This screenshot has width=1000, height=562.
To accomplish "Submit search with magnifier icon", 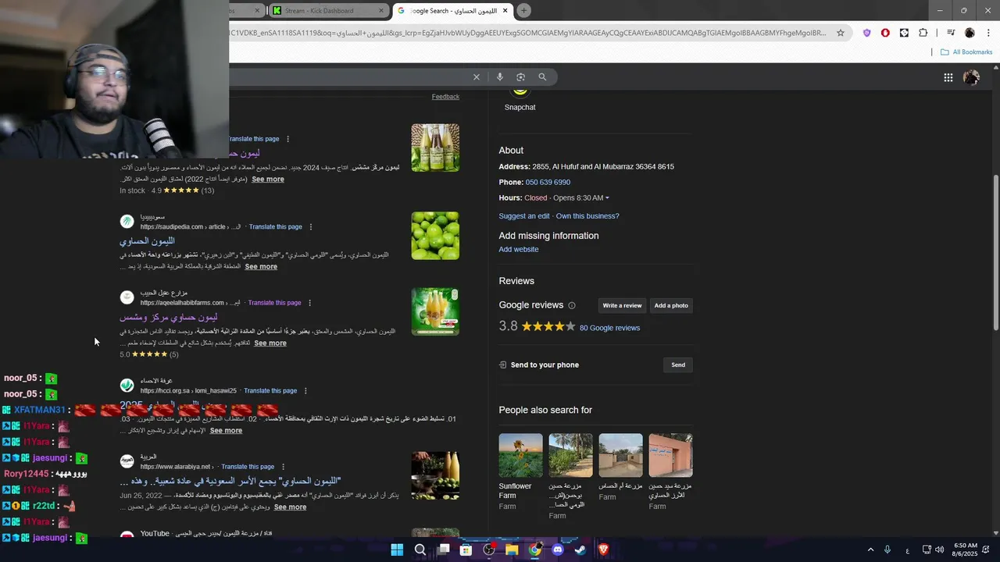I will pyautogui.click(x=542, y=76).
